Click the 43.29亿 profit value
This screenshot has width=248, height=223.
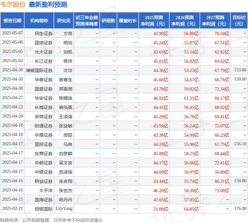point(161,117)
